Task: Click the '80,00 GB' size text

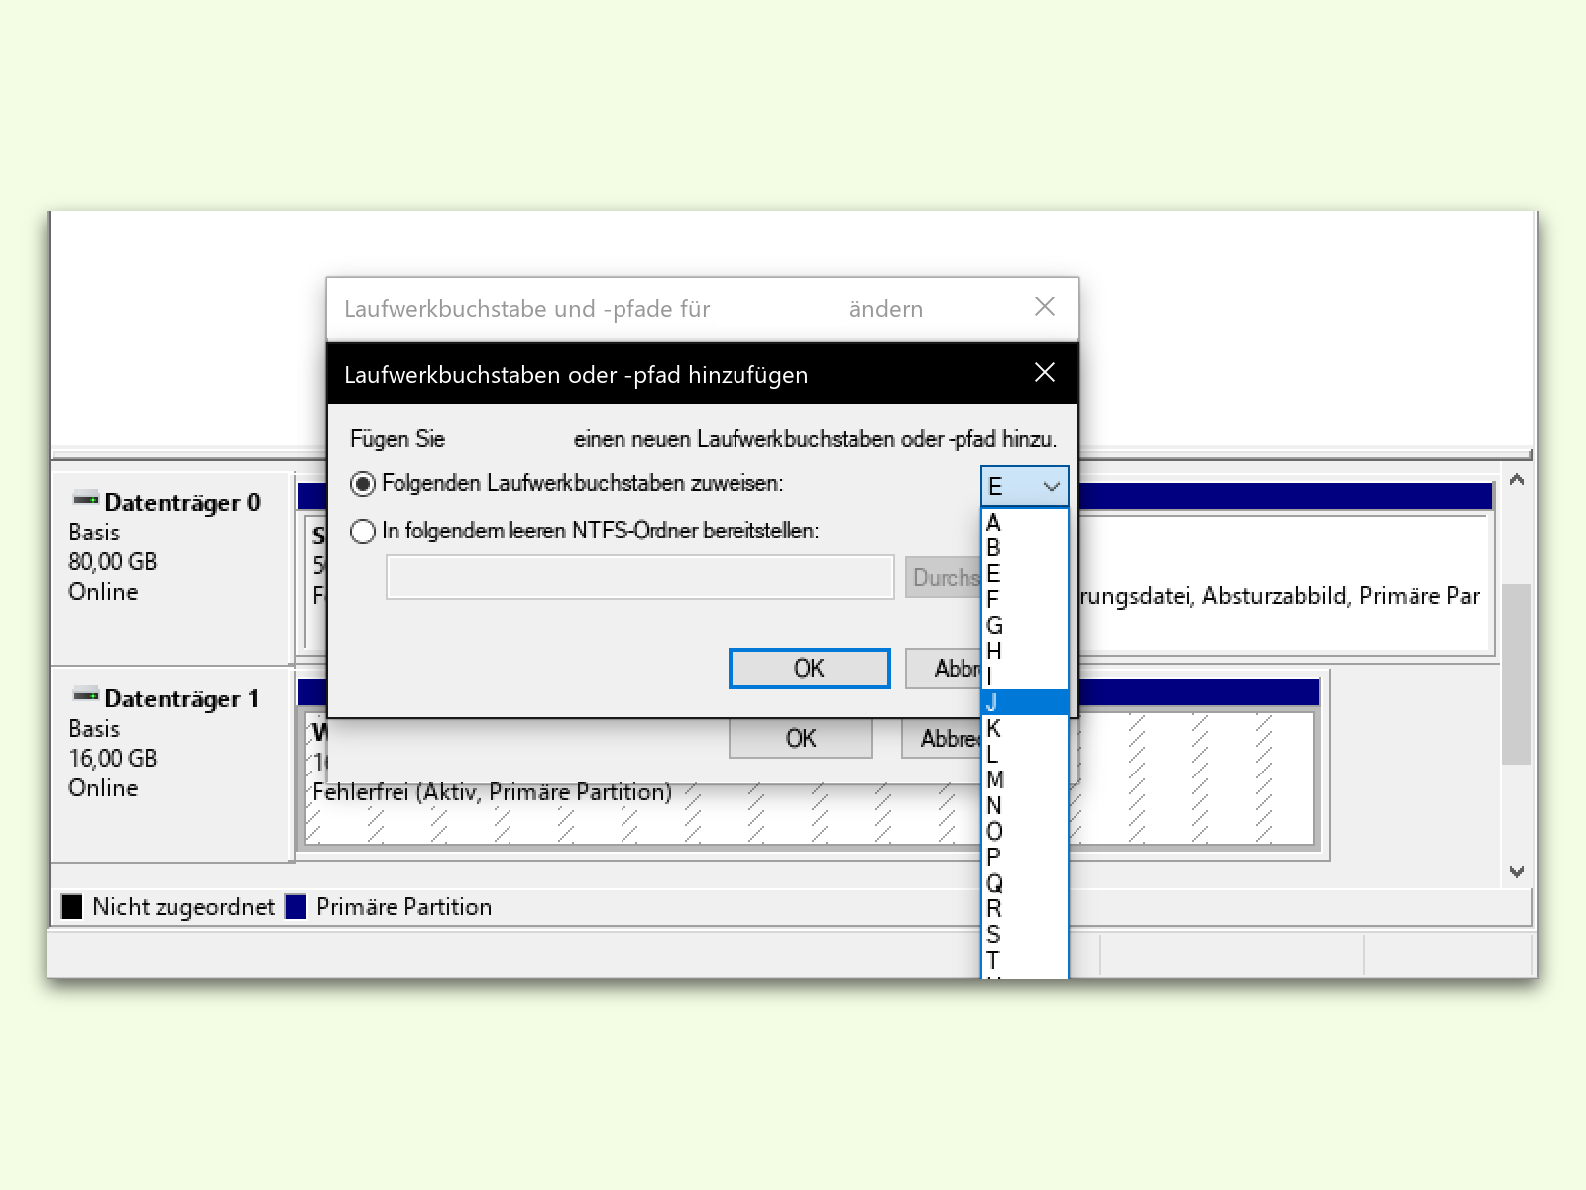Action: 113,562
